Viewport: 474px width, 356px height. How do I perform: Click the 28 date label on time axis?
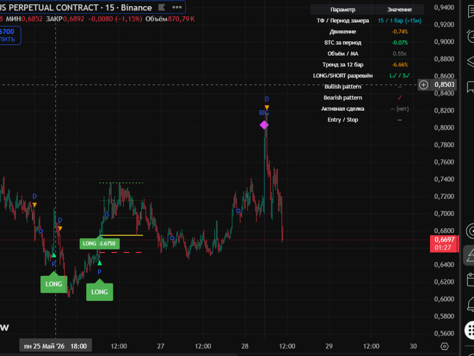(x=245, y=346)
